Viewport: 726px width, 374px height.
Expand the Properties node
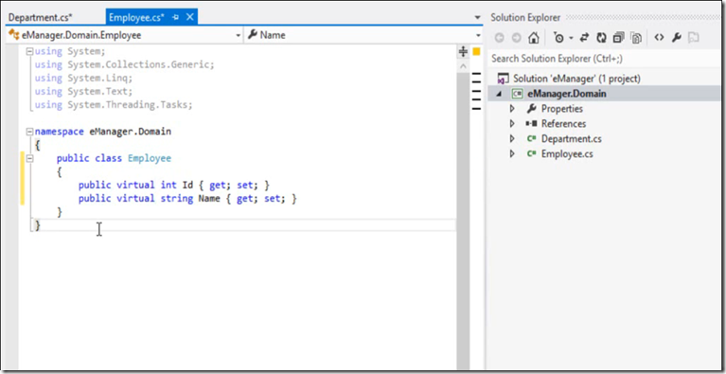tap(512, 109)
